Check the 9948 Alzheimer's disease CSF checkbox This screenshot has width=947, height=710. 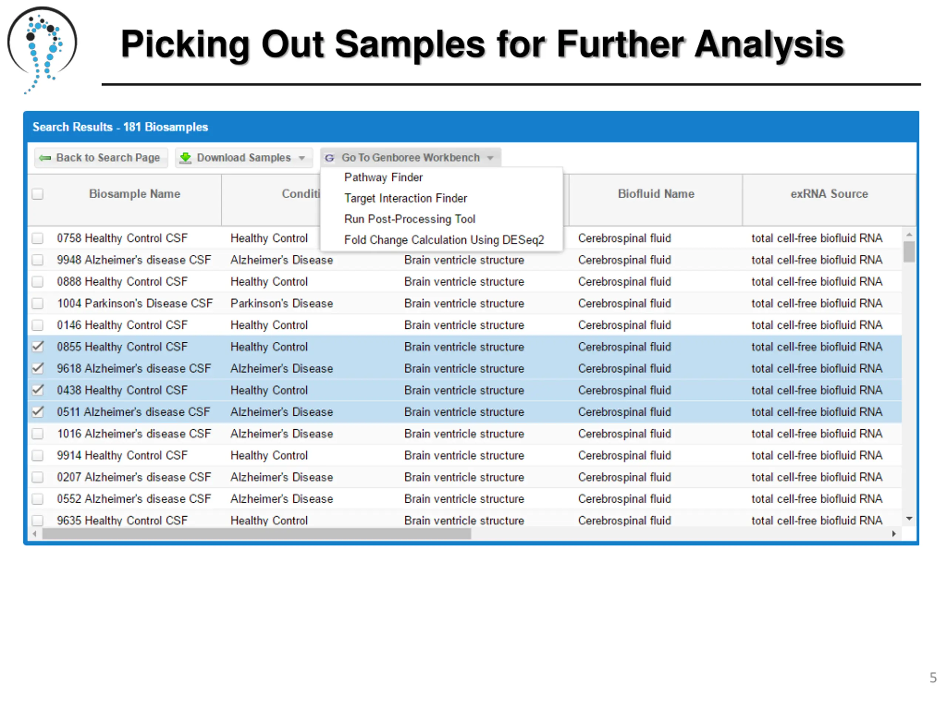tap(38, 260)
